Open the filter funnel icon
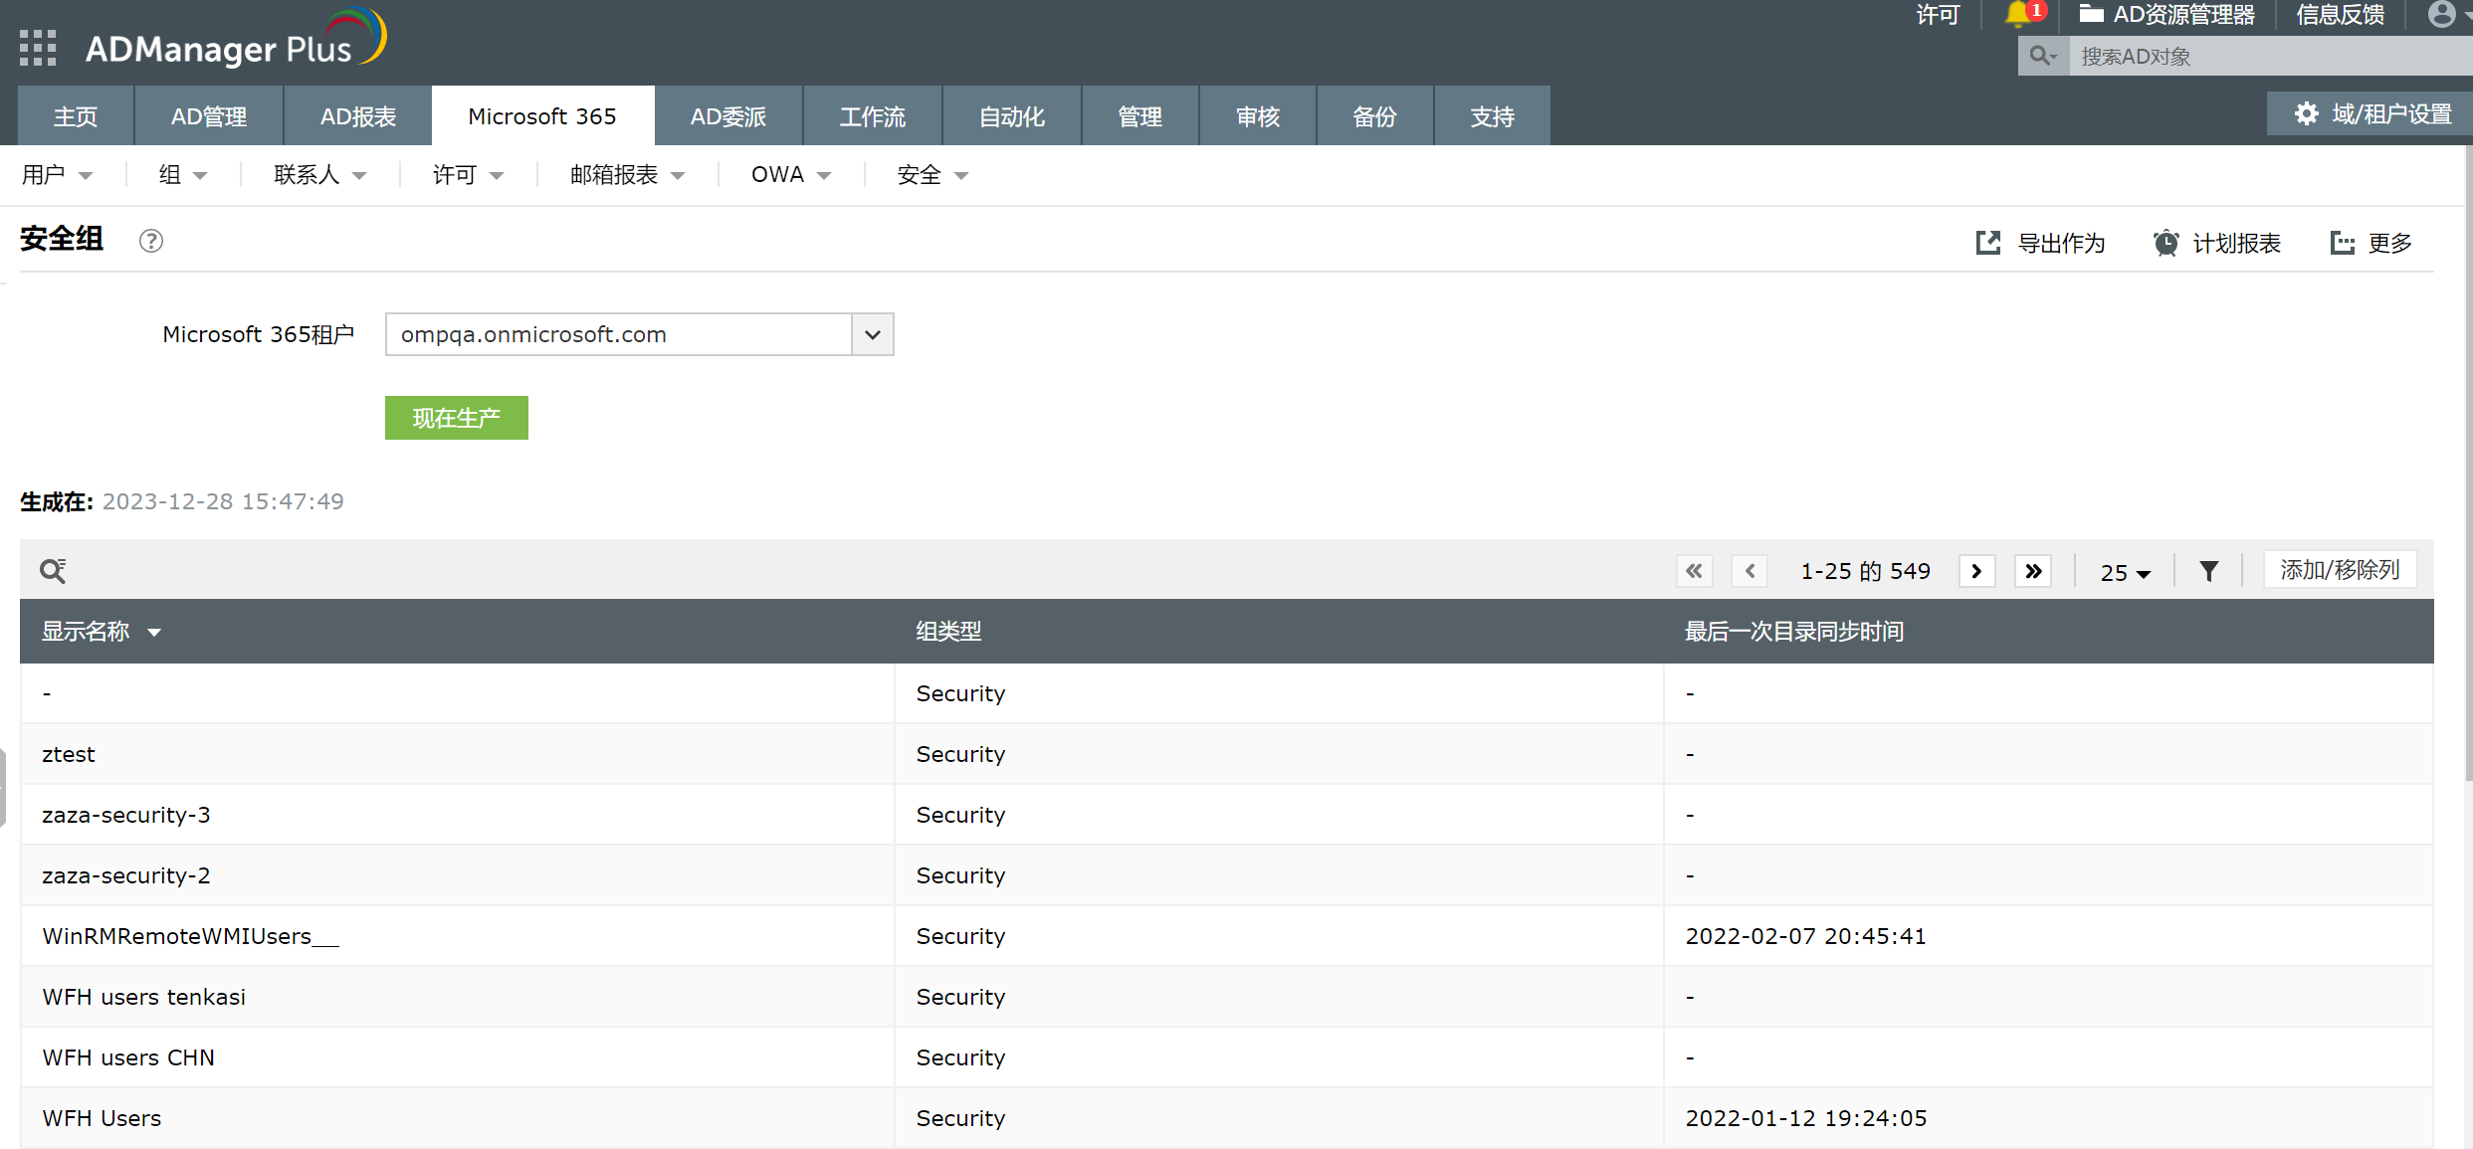 click(2208, 571)
